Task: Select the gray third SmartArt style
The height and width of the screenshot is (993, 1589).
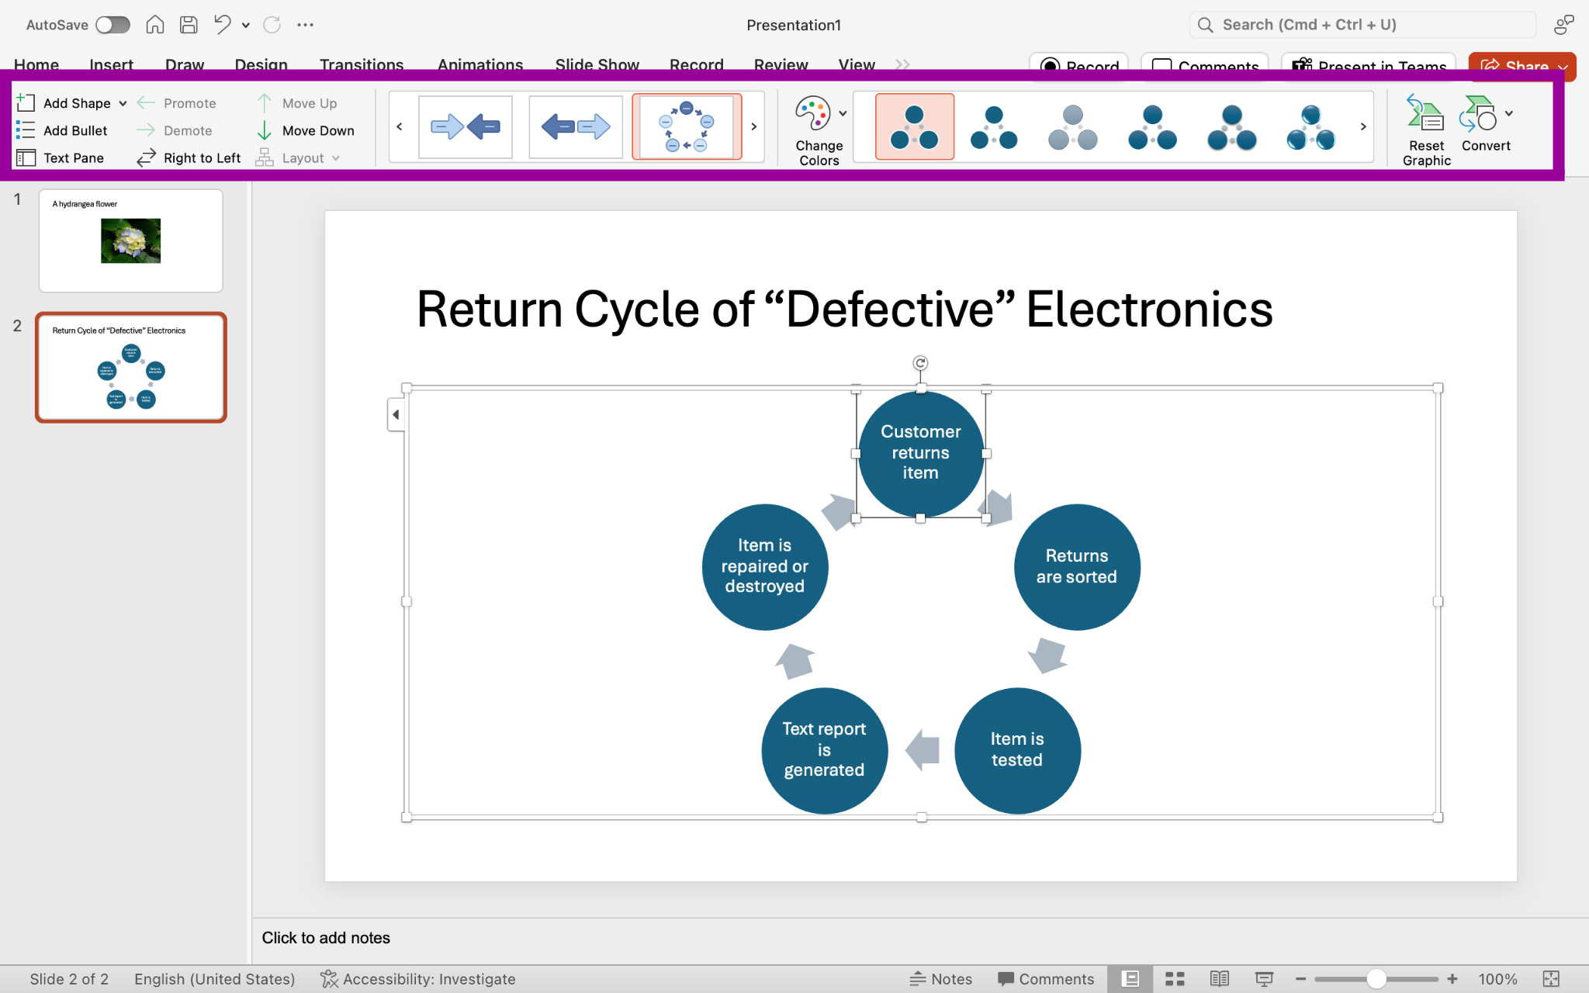Action: (1073, 126)
